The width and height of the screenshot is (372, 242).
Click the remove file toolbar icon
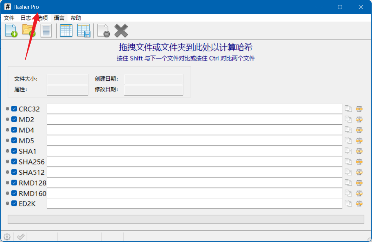pyautogui.click(x=103, y=30)
